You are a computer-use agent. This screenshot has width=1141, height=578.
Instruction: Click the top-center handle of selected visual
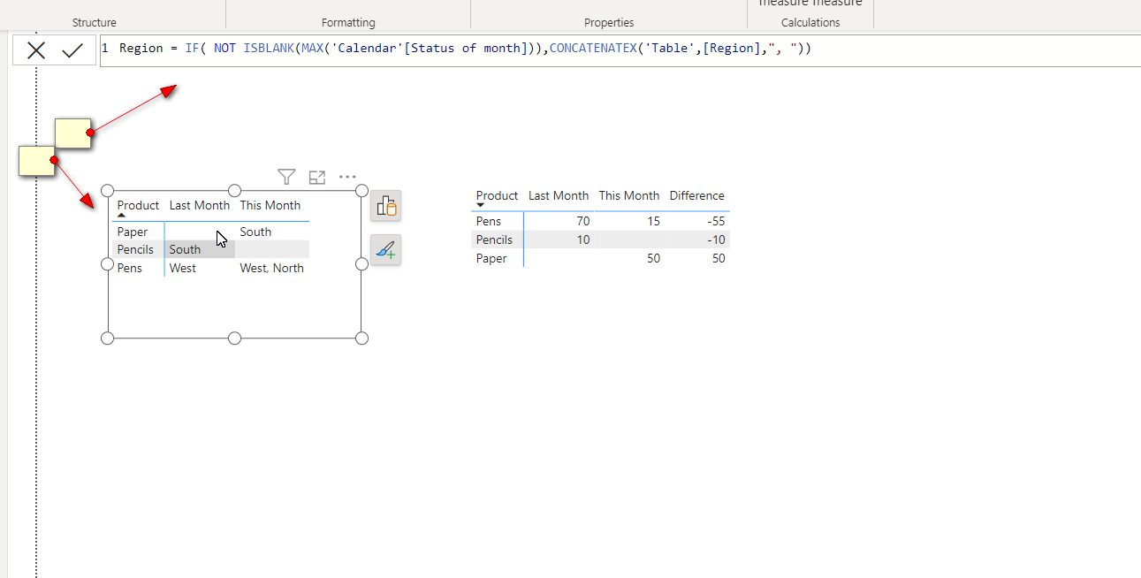pos(235,190)
